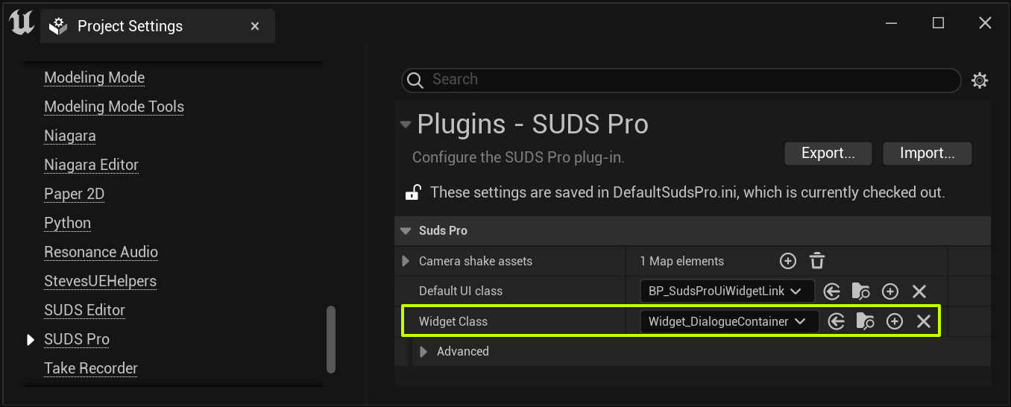1011x407 pixels.
Task: Minimize the Project Settings window
Action: [892, 23]
